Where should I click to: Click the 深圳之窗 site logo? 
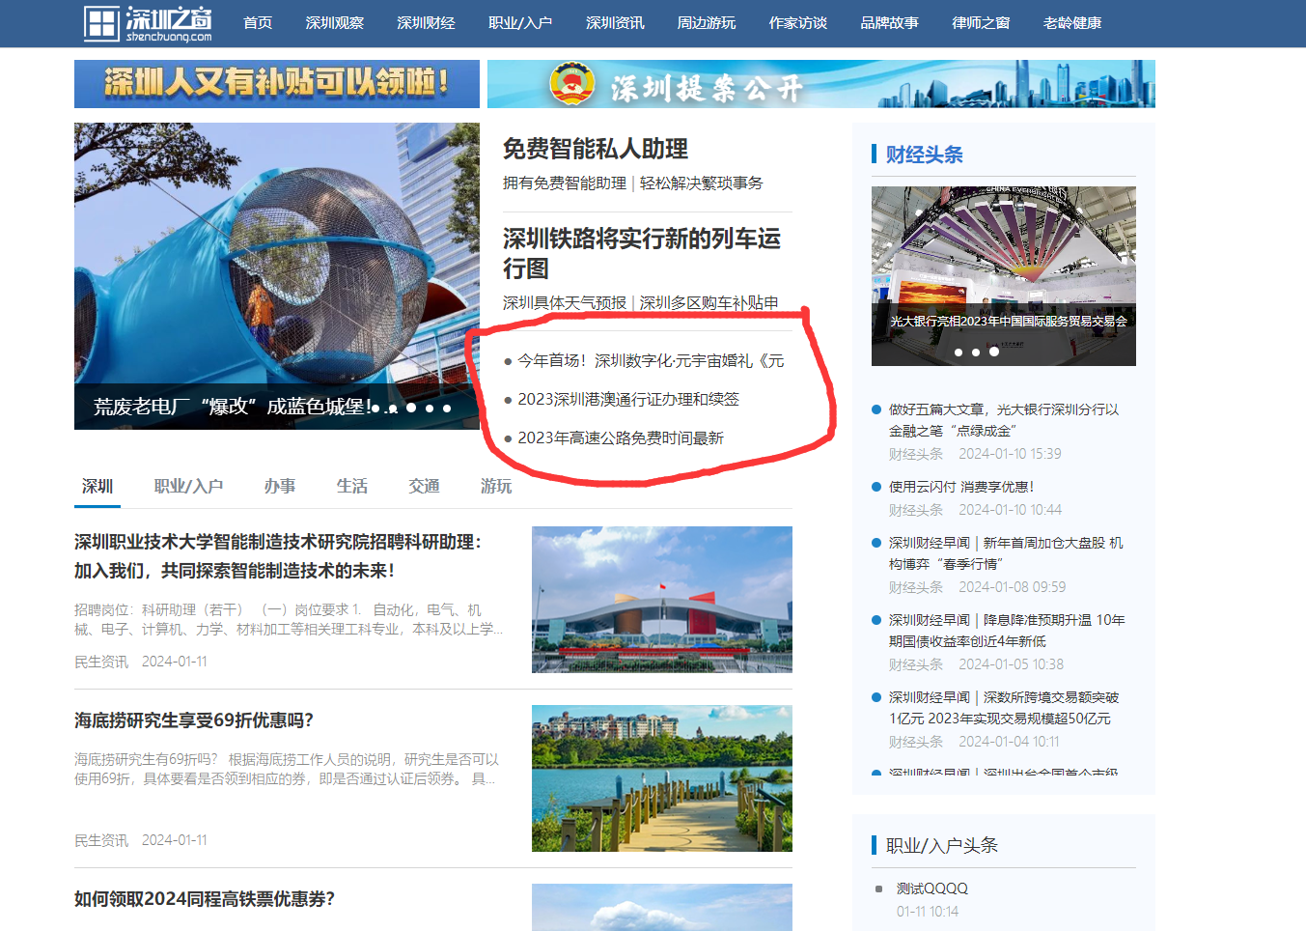tap(148, 23)
